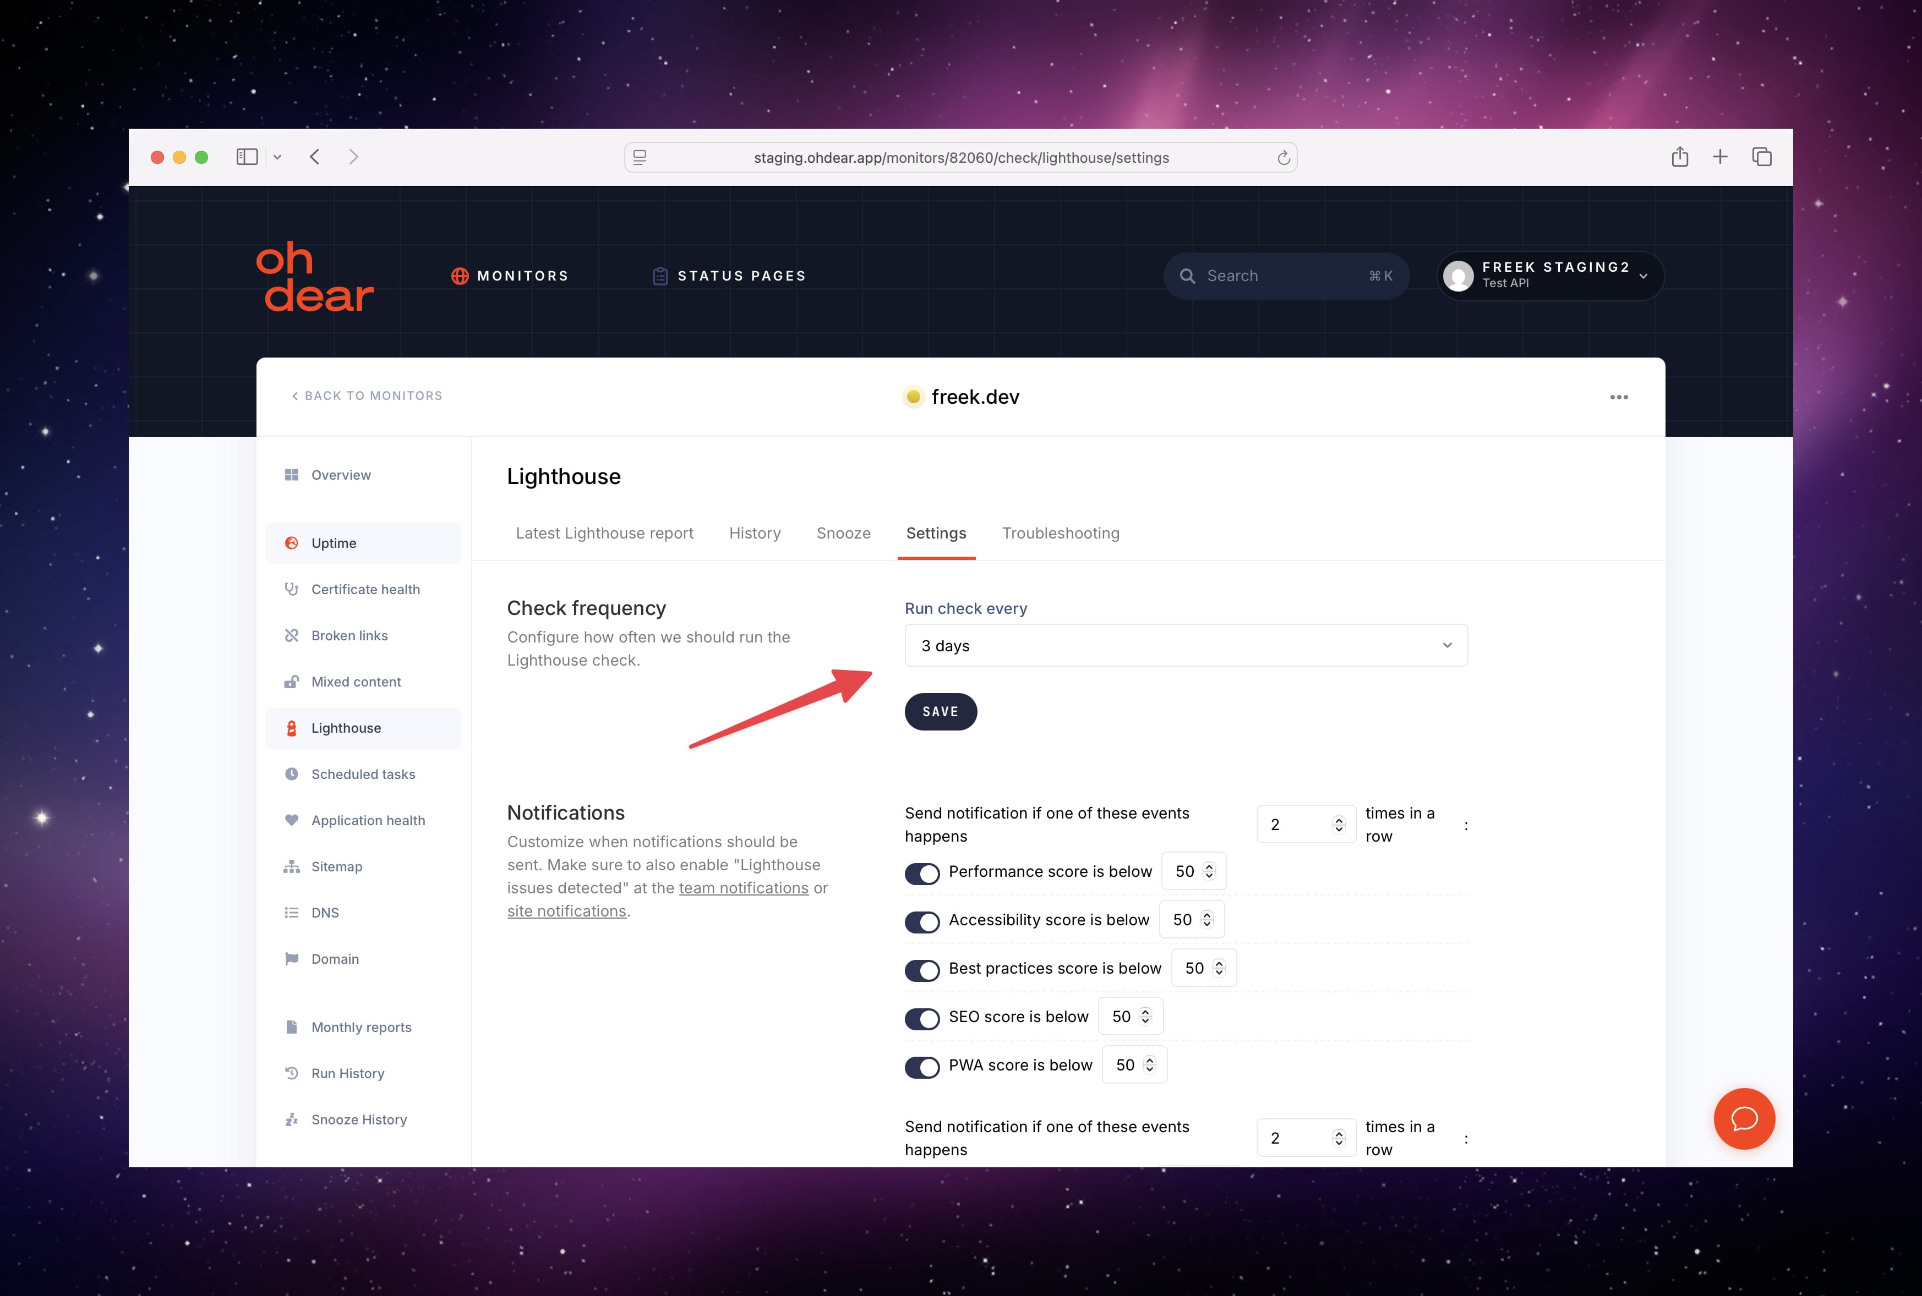
Task: Click the Domain flag icon
Action: [291, 959]
